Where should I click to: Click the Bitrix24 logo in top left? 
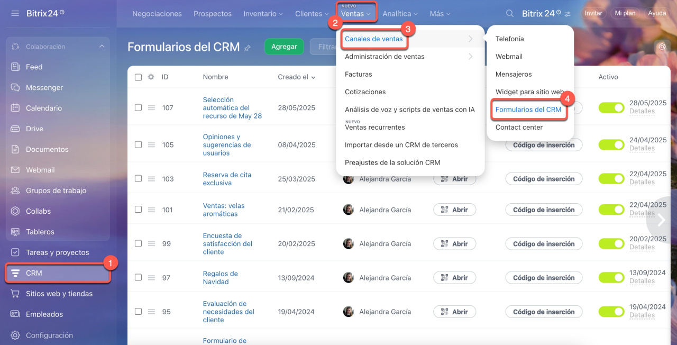[x=45, y=13]
